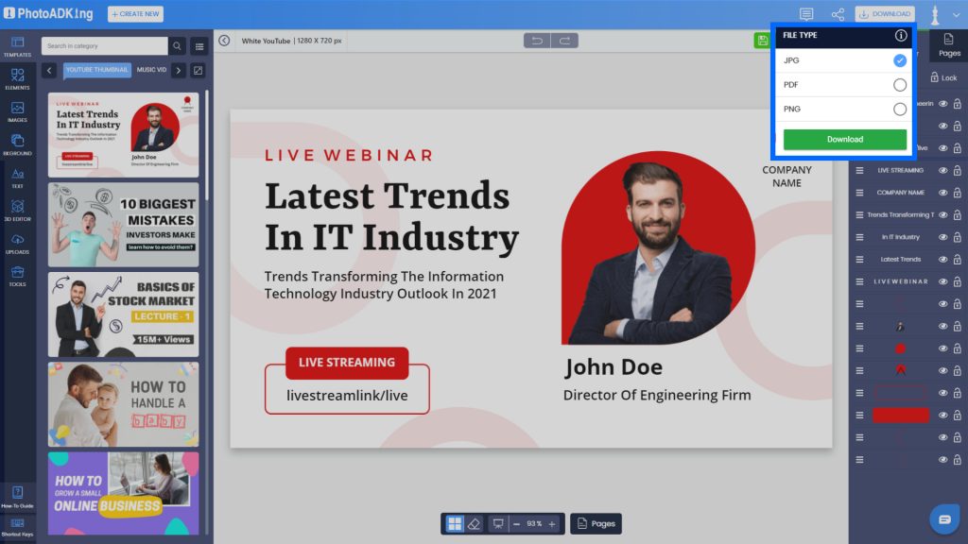The width and height of the screenshot is (968, 544).
Task: Undo the last action
Action: click(x=537, y=41)
